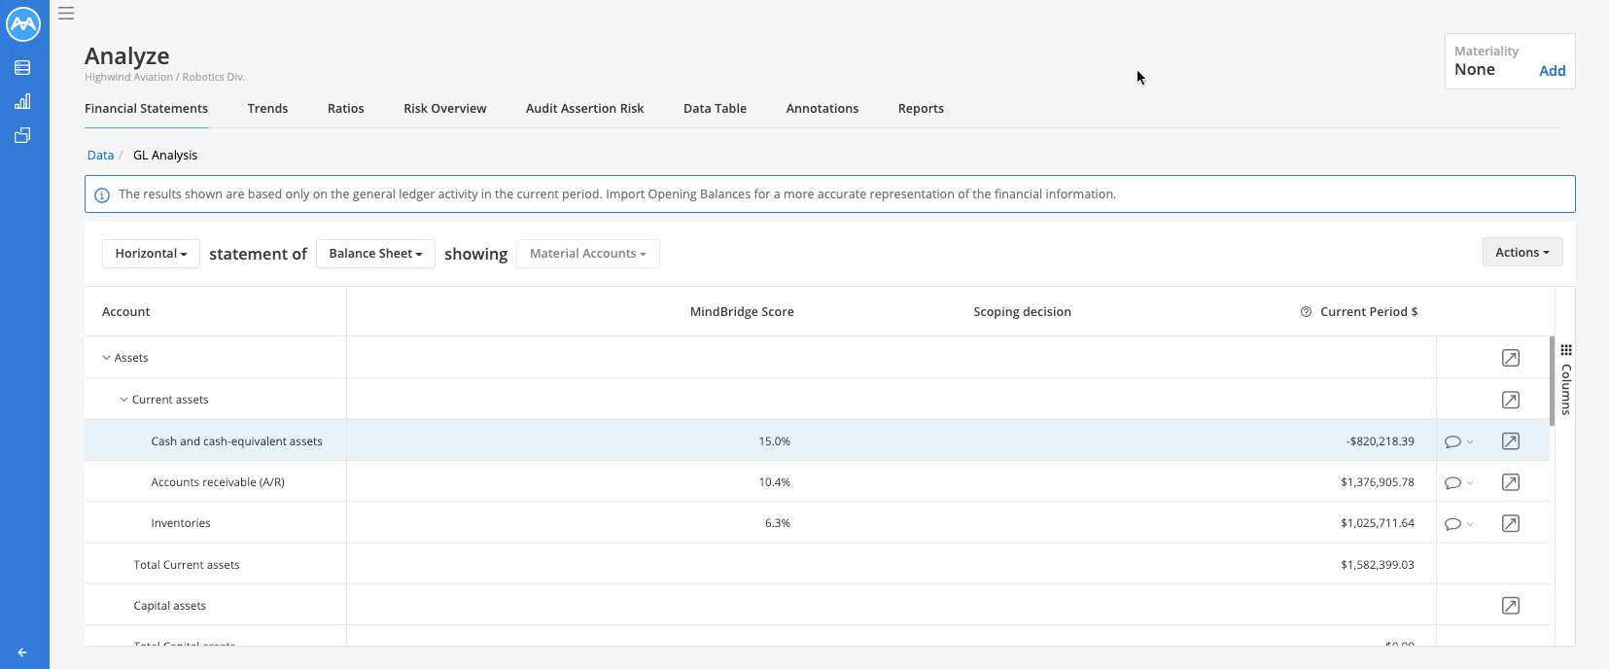Open the Horizontal layout dropdown
This screenshot has width=1609, height=669.
tap(151, 254)
